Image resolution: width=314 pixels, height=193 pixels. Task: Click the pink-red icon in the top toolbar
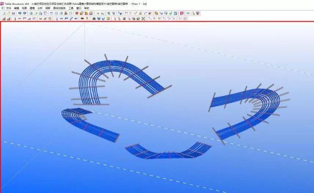tap(182, 14)
